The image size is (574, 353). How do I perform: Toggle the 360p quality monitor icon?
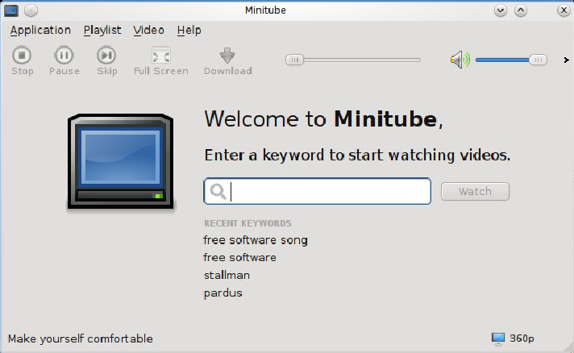[x=498, y=338]
